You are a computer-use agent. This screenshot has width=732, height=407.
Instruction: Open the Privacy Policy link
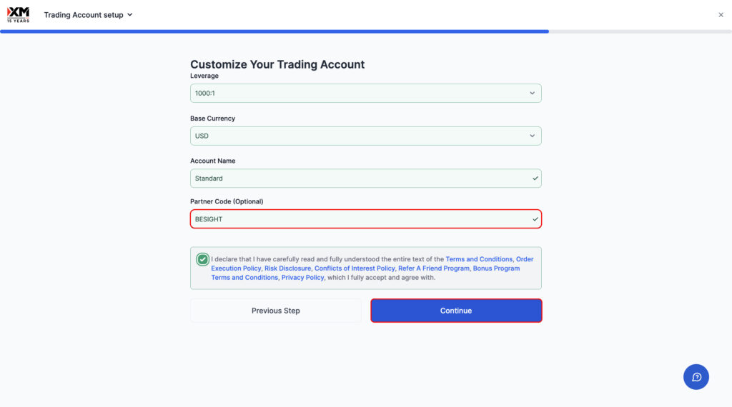coord(302,277)
